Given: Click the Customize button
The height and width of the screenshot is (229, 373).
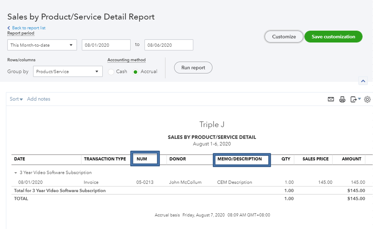Looking at the screenshot, I should click(x=284, y=37).
